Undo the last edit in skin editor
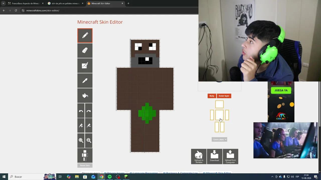This screenshot has width=321, height=180. click(81, 110)
